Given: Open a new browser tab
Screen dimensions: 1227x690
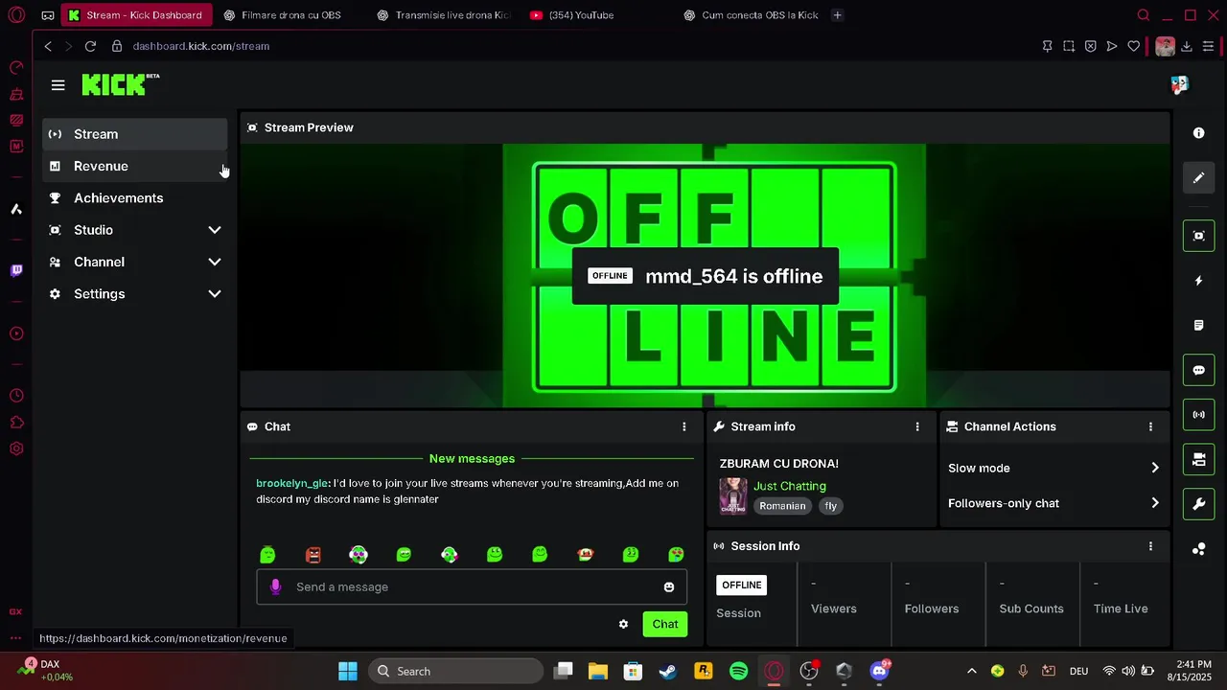Looking at the screenshot, I should click(837, 15).
